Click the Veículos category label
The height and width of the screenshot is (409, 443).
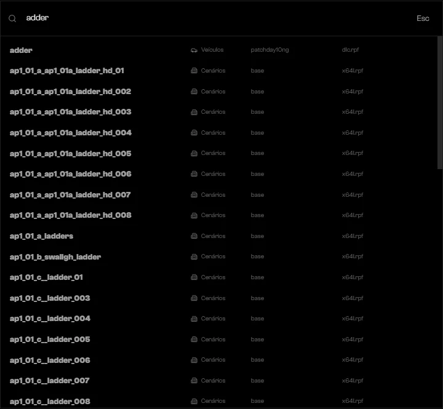coord(212,50)
